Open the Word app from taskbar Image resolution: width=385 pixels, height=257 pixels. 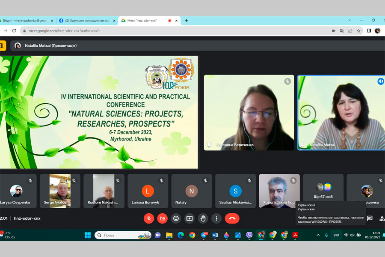pos(215,235)
